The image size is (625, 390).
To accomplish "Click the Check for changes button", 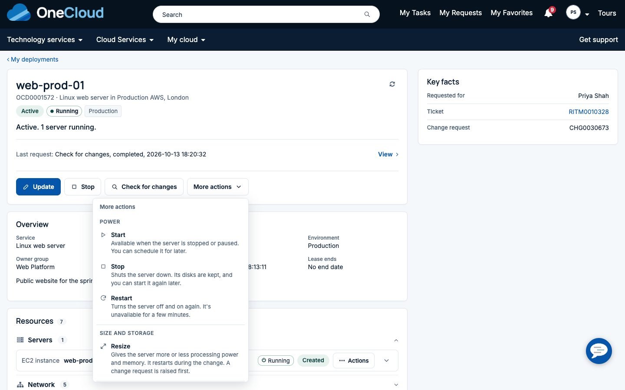I will pos(144,187).
